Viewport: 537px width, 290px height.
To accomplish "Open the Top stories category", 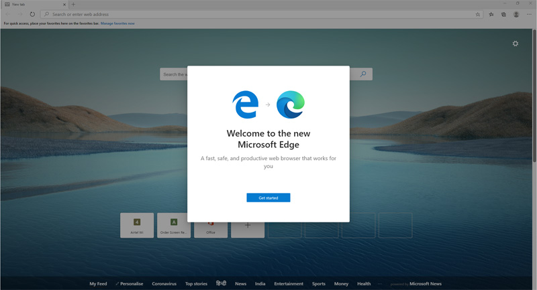I will 196,284.
